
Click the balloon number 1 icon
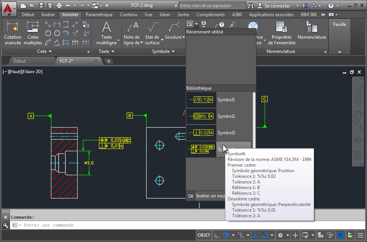220,24
